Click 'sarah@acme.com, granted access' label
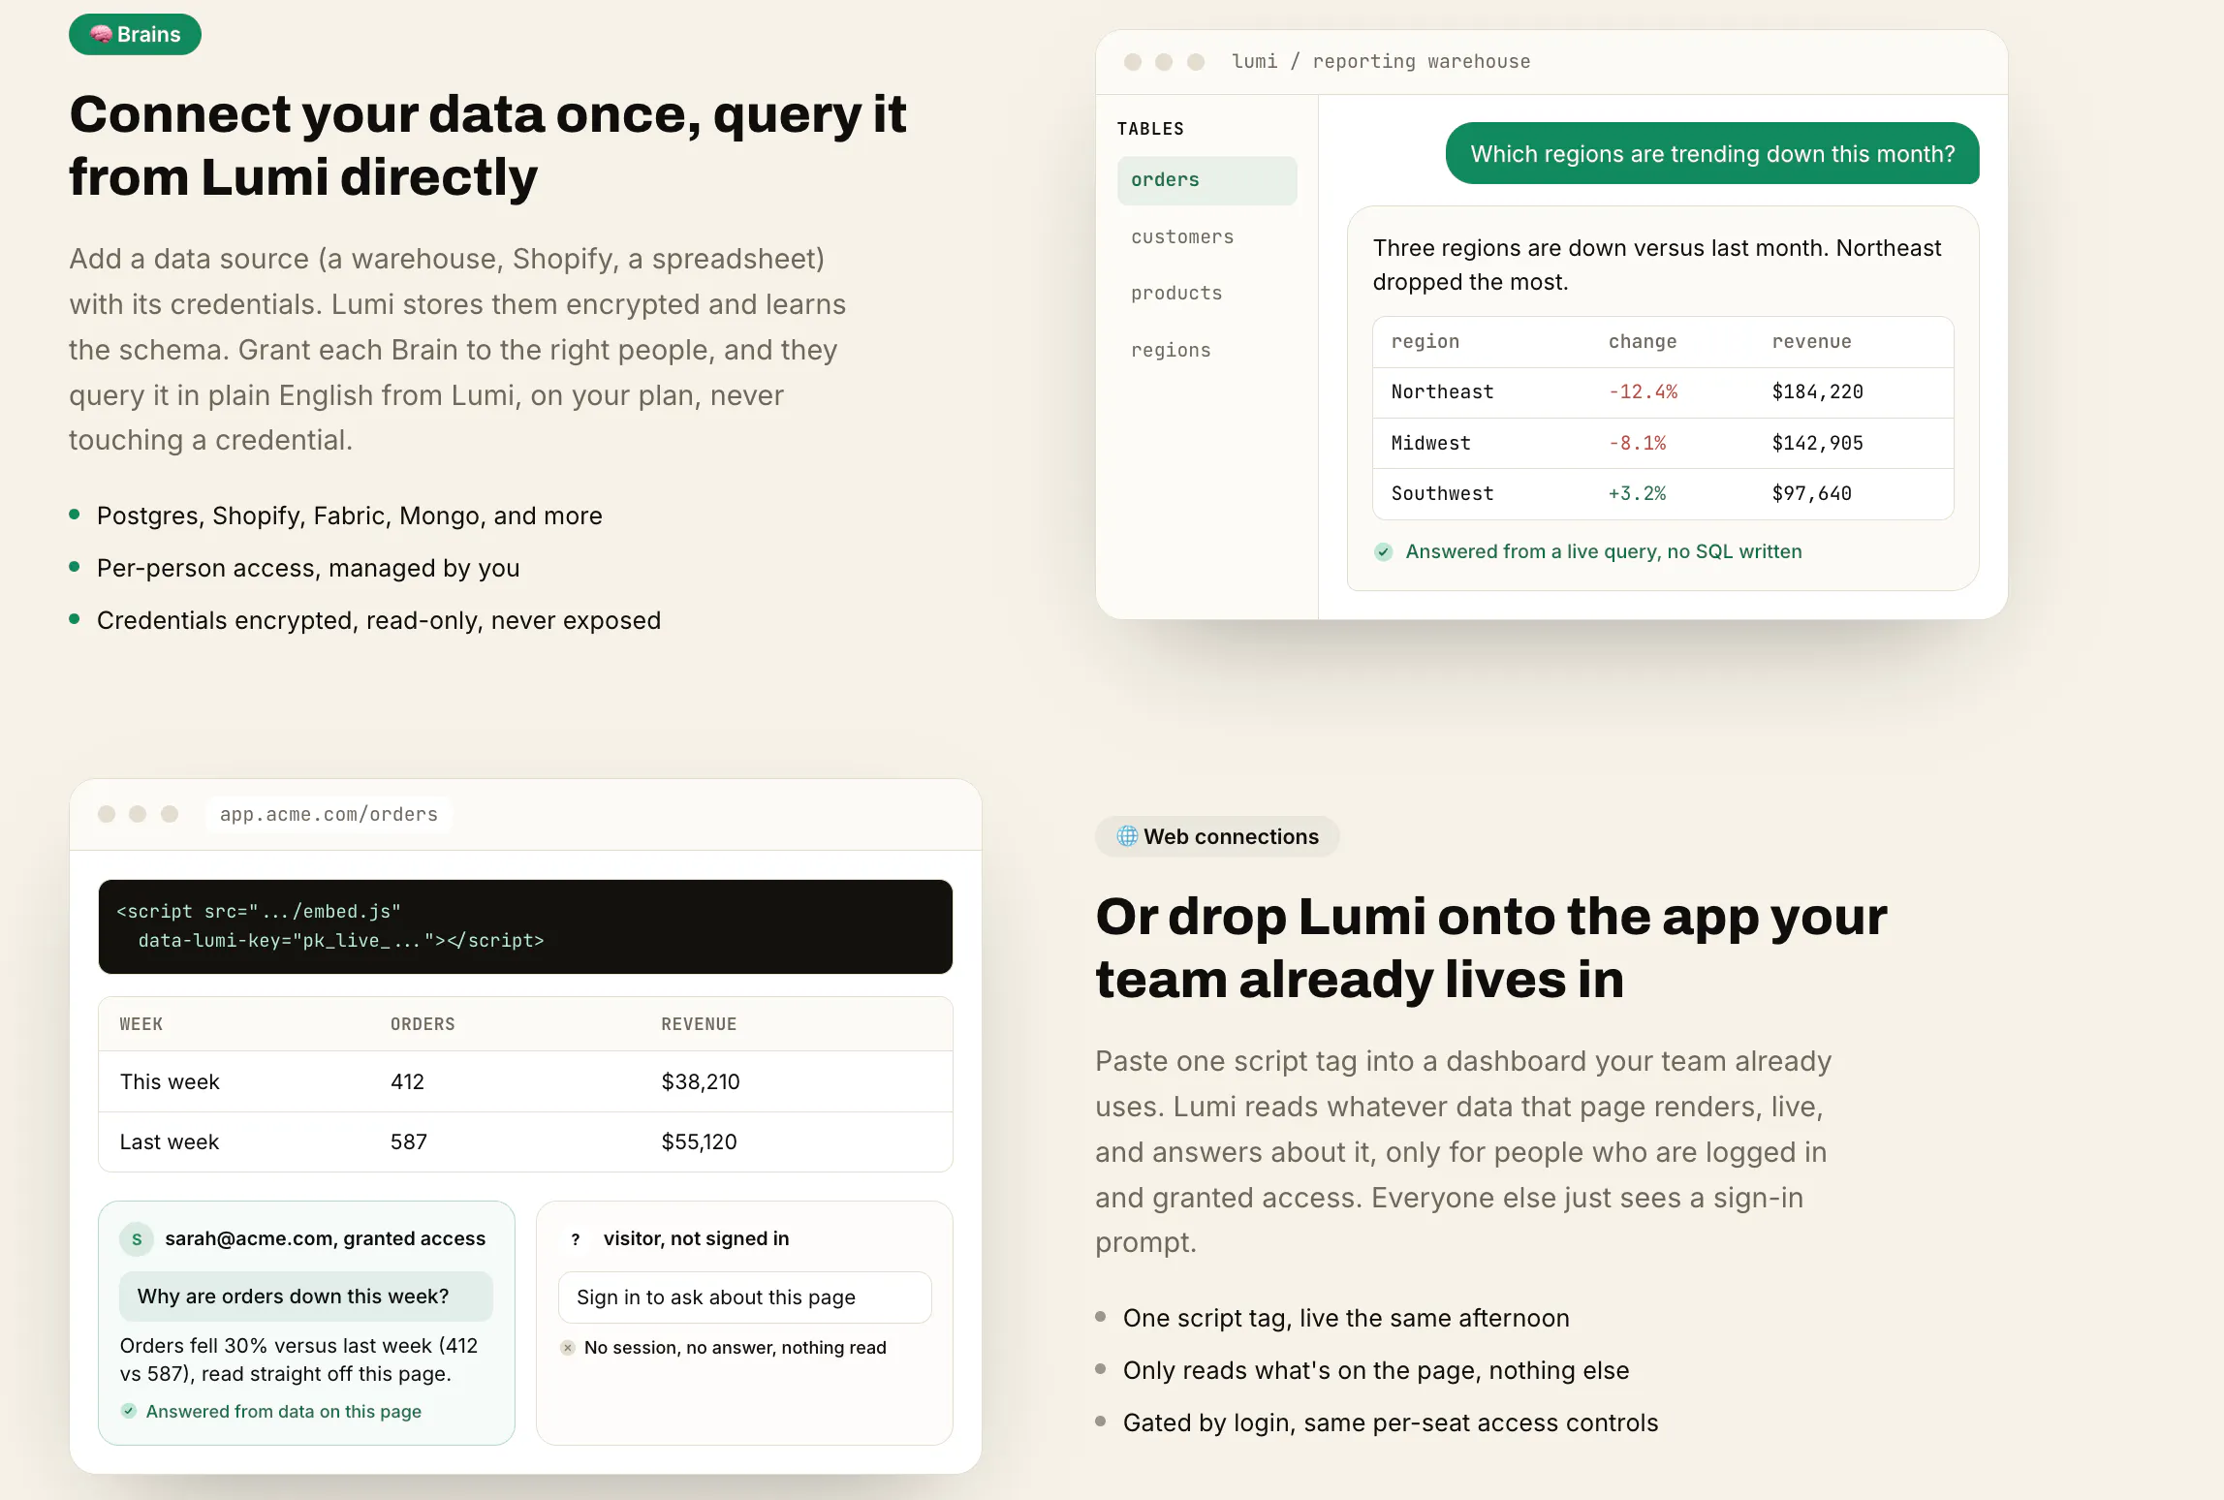The image size is (2224, 1500). coord(325,1239)
